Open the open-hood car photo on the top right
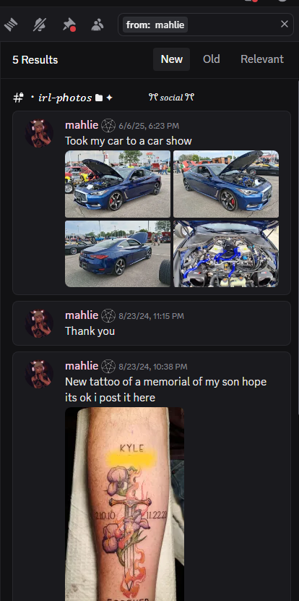This screenshot has width=299, height=601. [x=226, y=184]
